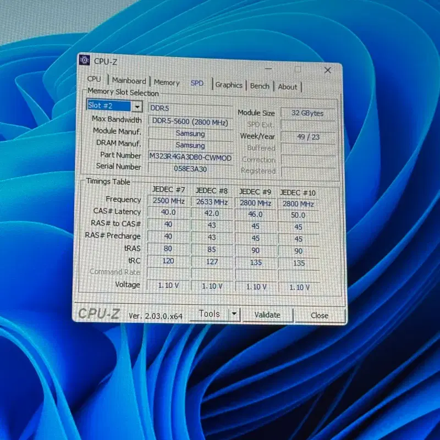Click the Max Bandwidth label
Screen dimensions: 440x440
click(x=117, y=119)
